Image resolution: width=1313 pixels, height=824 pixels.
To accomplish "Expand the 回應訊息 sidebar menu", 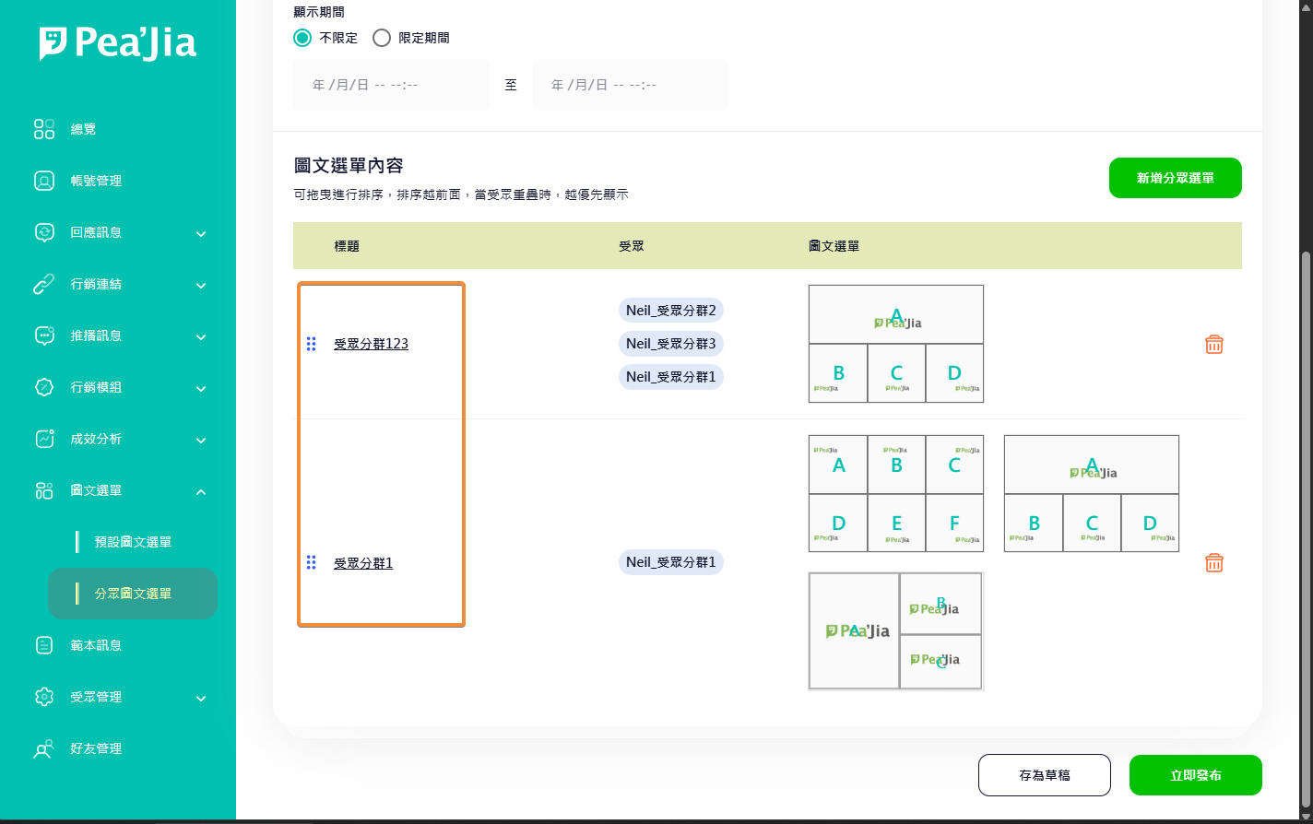I will click(201, 233).
